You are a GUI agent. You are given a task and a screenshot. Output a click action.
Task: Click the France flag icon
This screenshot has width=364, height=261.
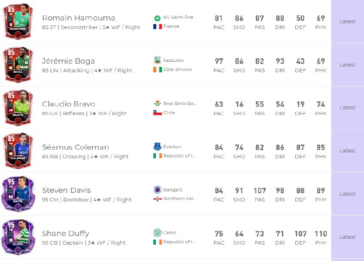coord(157,27)
